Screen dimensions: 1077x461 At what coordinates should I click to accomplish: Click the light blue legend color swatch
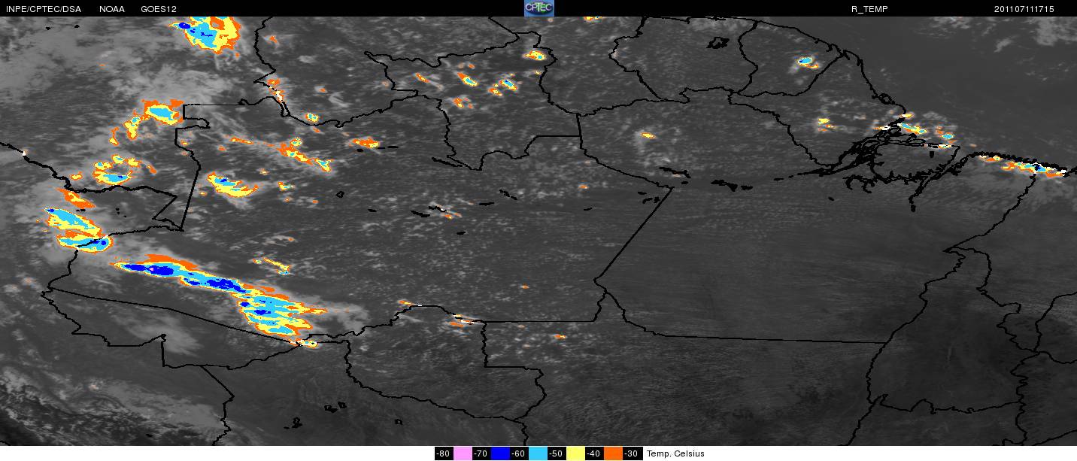pyautogui.click(x=538, y=453)
